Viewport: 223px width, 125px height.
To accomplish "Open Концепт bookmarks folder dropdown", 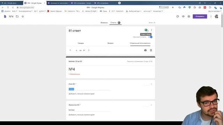I will (158, 11).
